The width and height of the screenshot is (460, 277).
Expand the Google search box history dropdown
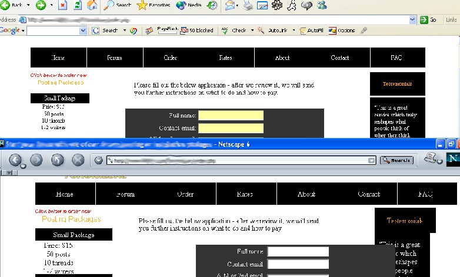pos(84,31)
